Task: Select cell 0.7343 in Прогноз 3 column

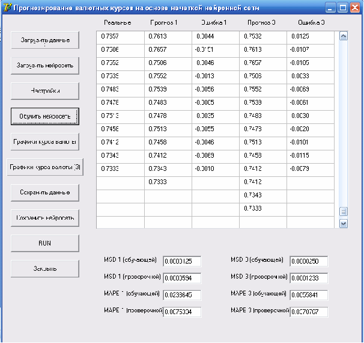Action: coord(263,197)
